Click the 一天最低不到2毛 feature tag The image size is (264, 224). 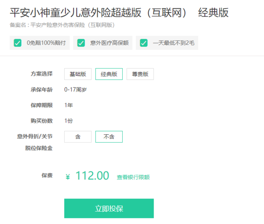[x=167, y=43]
